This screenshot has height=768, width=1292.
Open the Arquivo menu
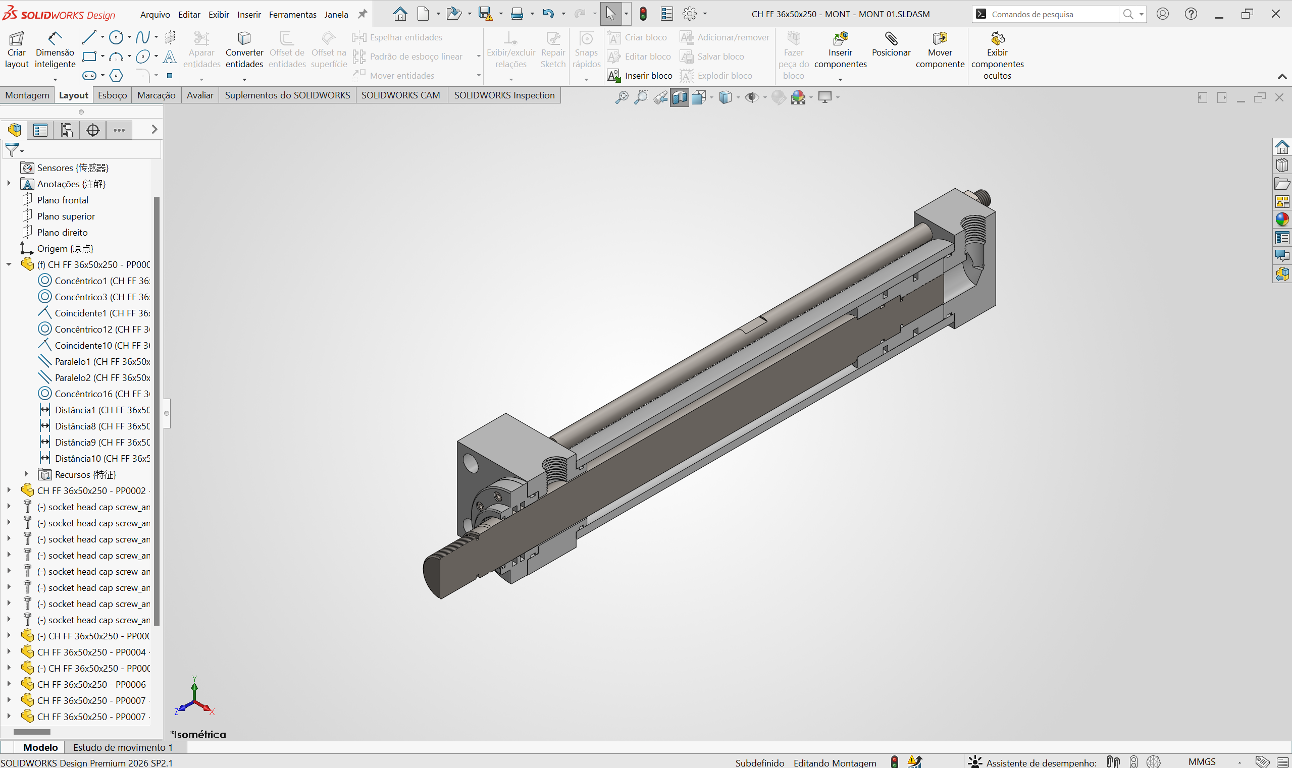point(156,15)
